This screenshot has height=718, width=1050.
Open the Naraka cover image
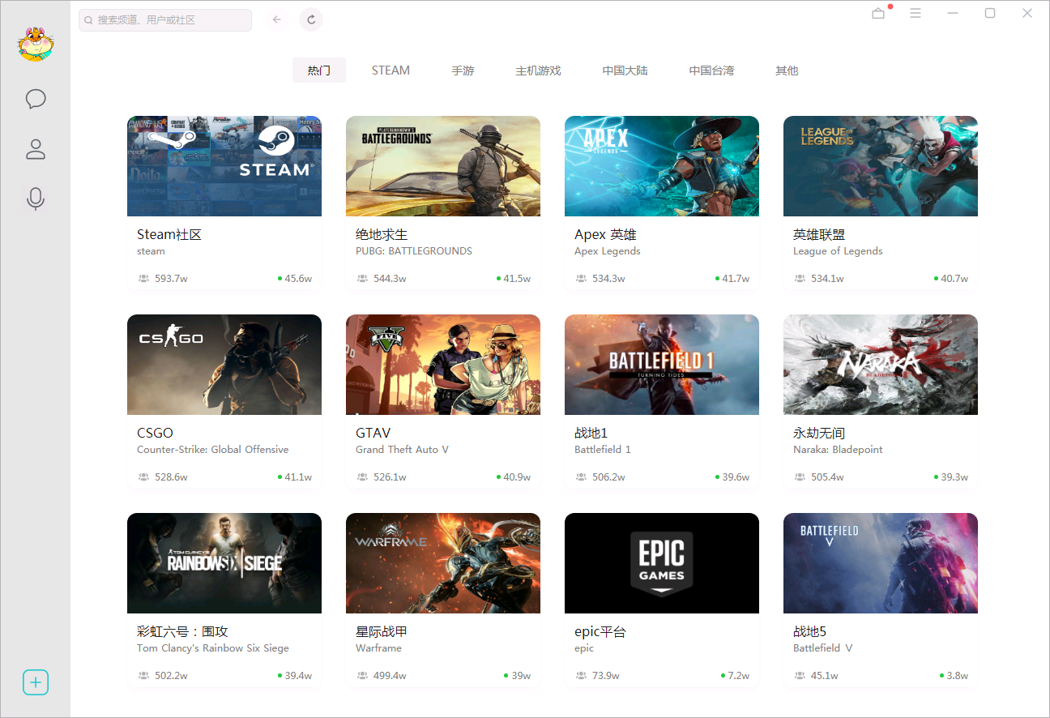pos(881,365)
